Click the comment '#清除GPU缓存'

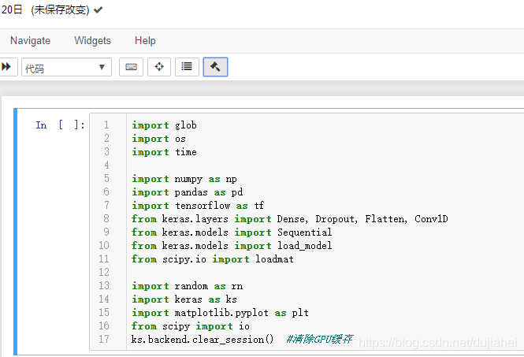pos(319,340)
